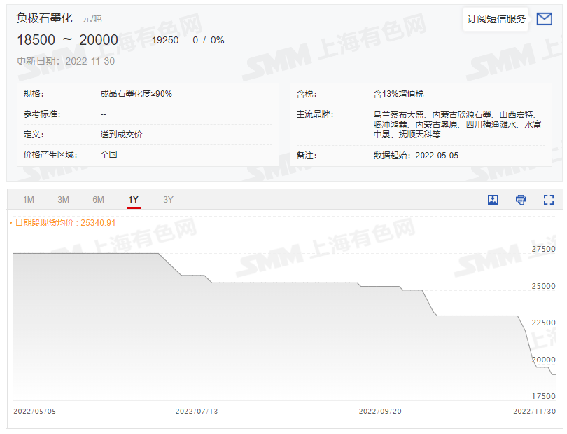This screenshot has width=567, height=434.
Task: Expand the chart to fullscreen
Action: tap(549, 200)
